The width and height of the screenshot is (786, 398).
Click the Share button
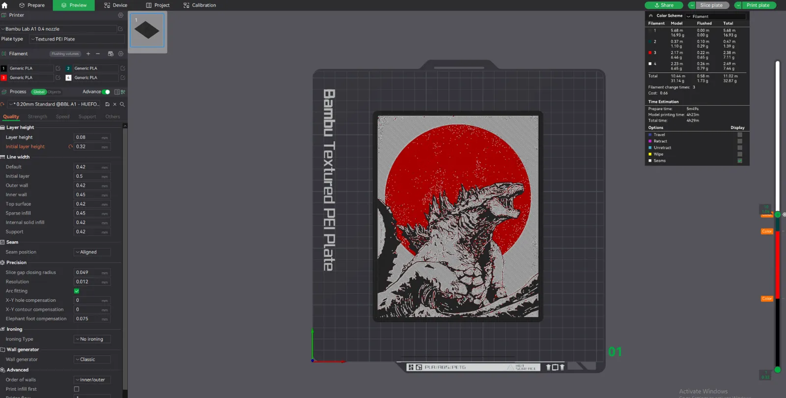coord(664,5)
